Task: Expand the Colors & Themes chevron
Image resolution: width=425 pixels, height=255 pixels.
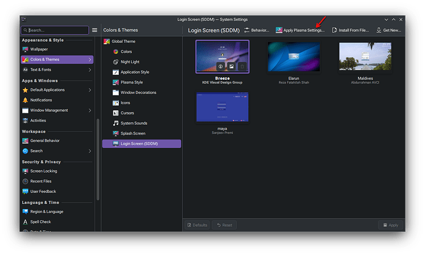Action: [x=90, y=60]
